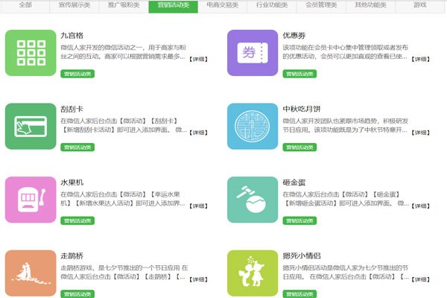Open the 砸金蛋 hammer and egg icon
447x298 pixels.
click(253, 200)
